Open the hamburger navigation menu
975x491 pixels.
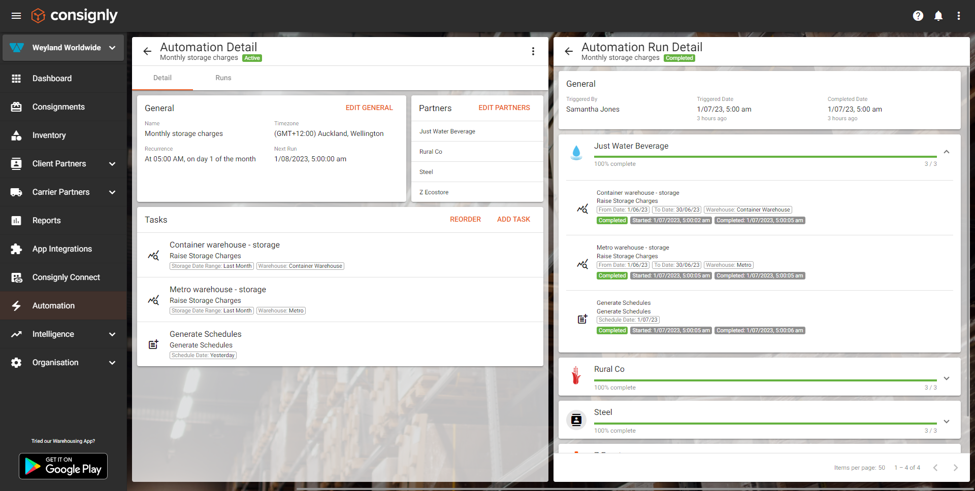[x=16, y=16]
